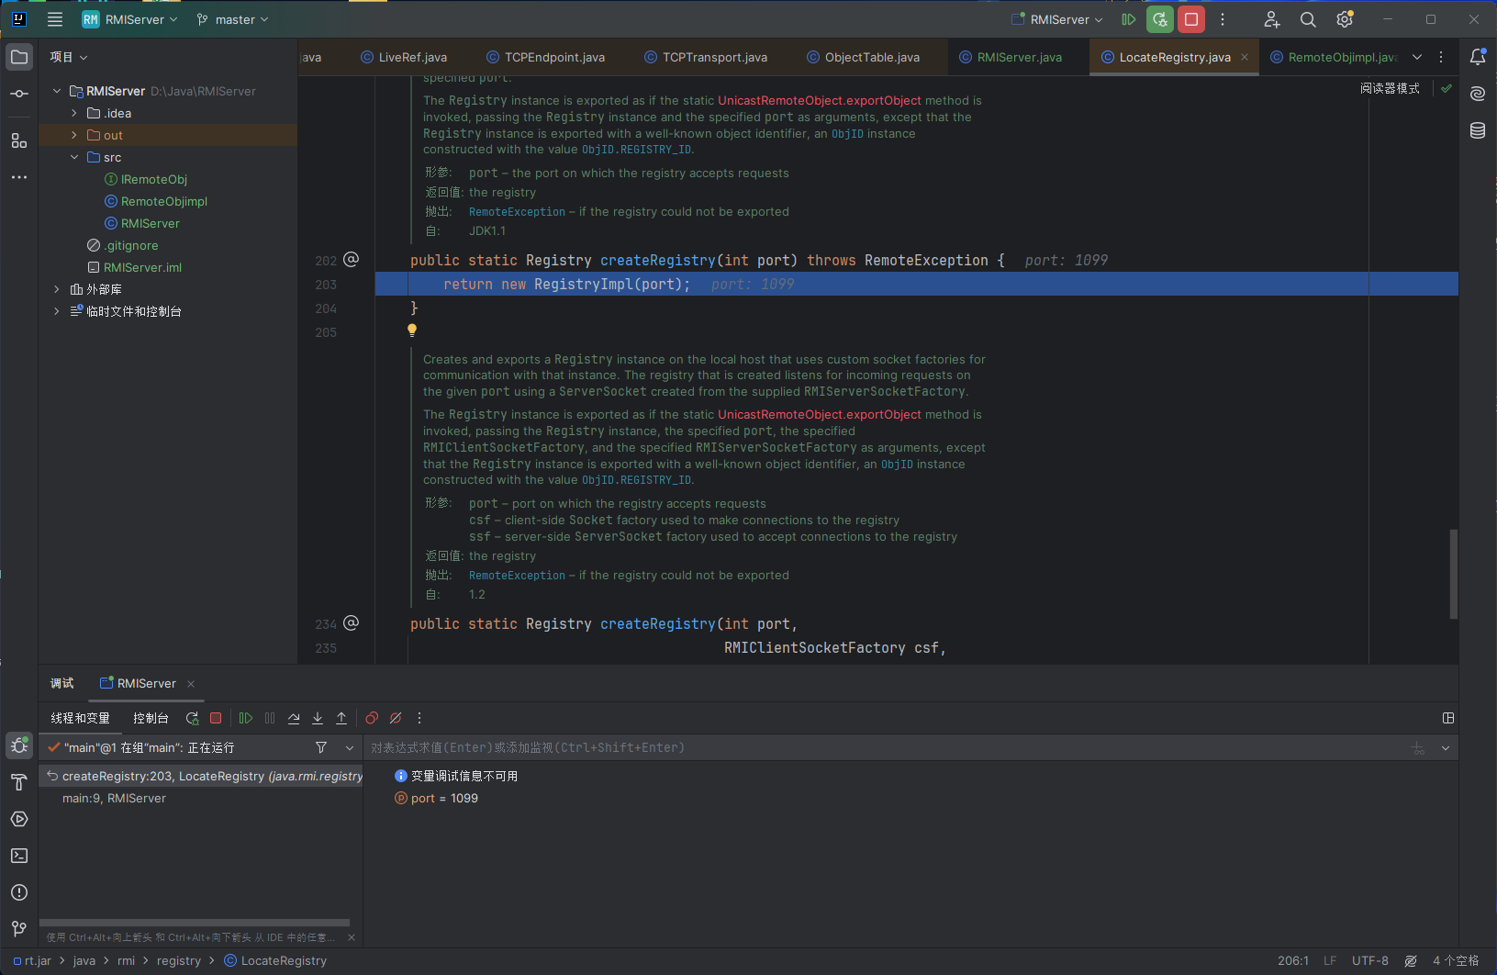
Task: Open Code With Me icon
Action: pyautogui.click(x=1272, y=19)
